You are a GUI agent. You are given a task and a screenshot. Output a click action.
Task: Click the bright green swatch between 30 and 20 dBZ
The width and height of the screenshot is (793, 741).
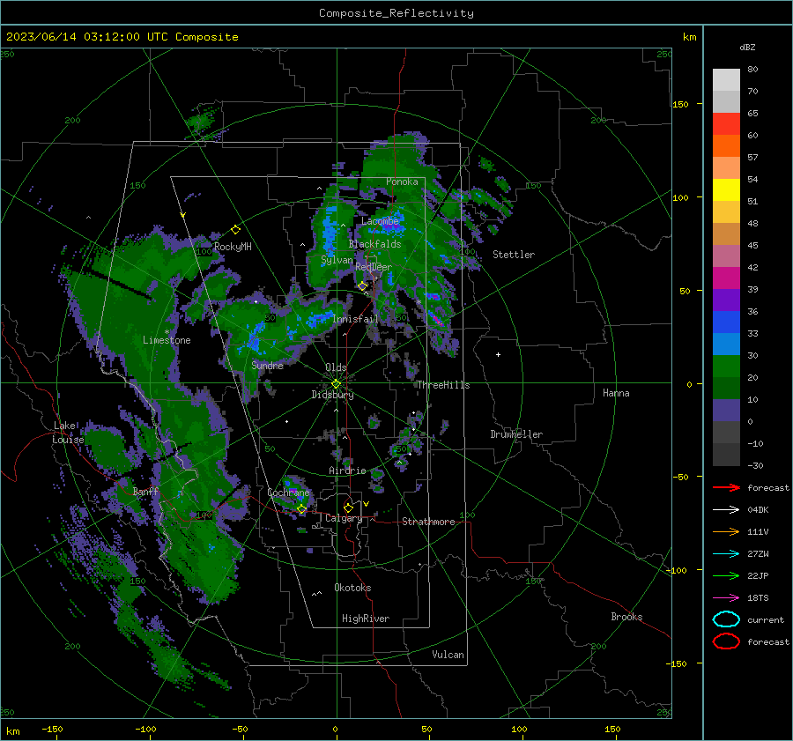[x=726, y=367]
